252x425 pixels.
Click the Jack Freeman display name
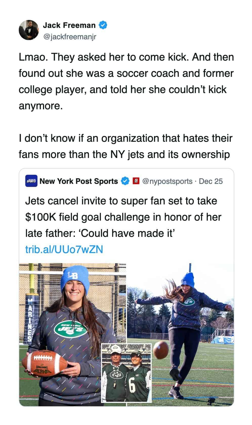[x=69, y=25]
